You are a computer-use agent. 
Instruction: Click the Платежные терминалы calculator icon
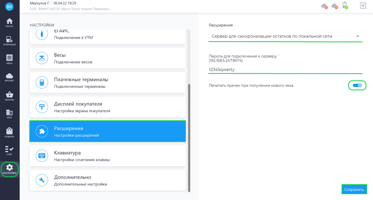point(42,82)
